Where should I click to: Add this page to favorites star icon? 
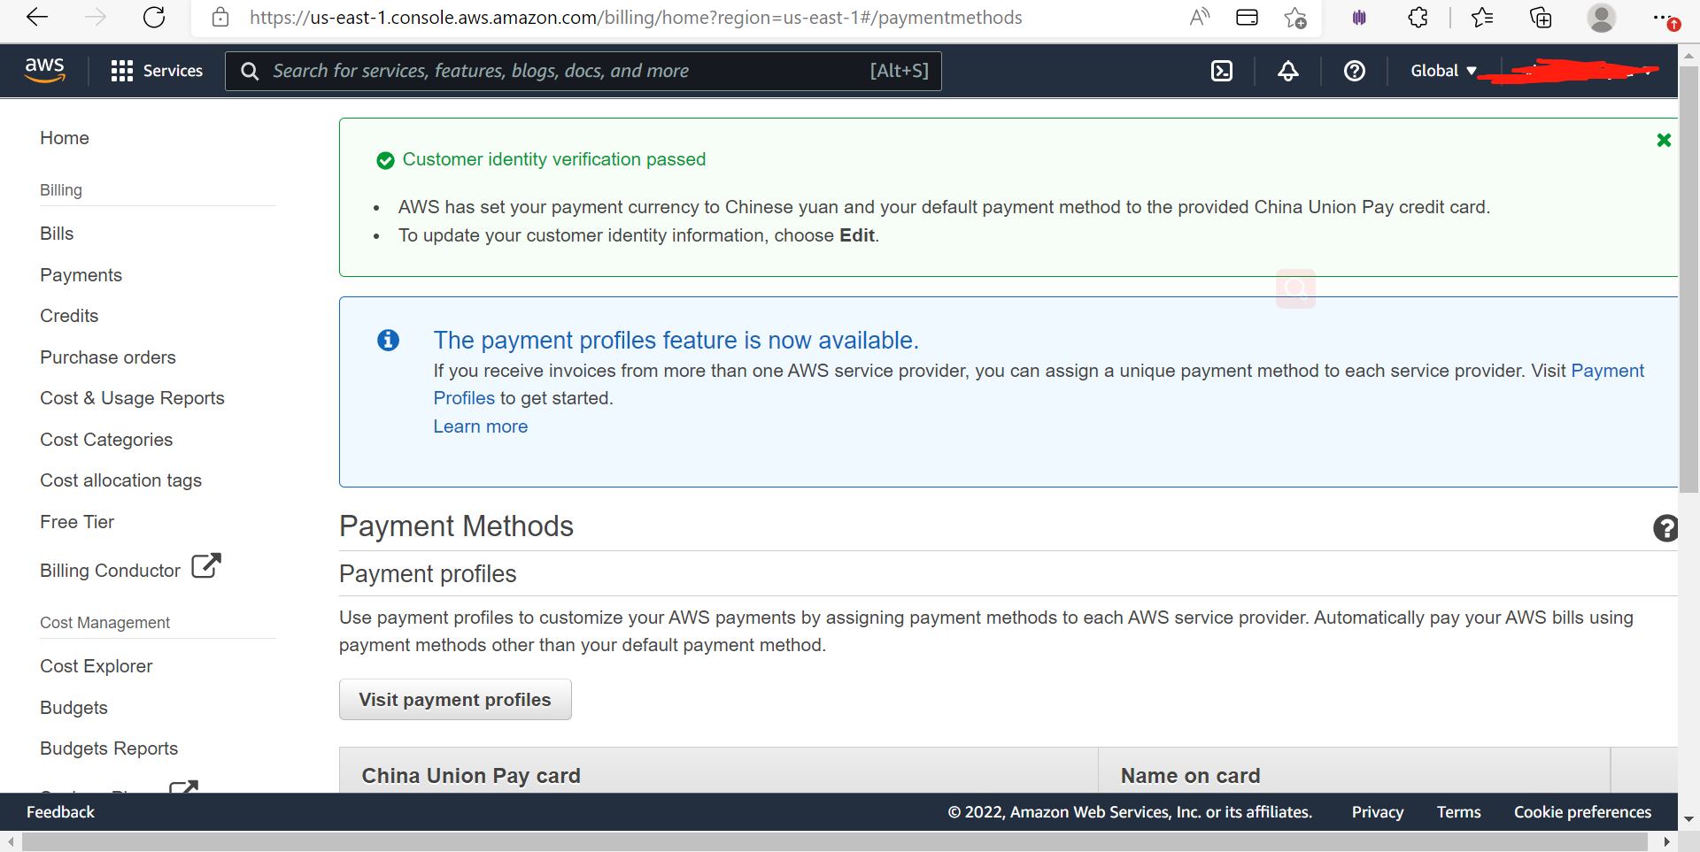(1295, 17)
